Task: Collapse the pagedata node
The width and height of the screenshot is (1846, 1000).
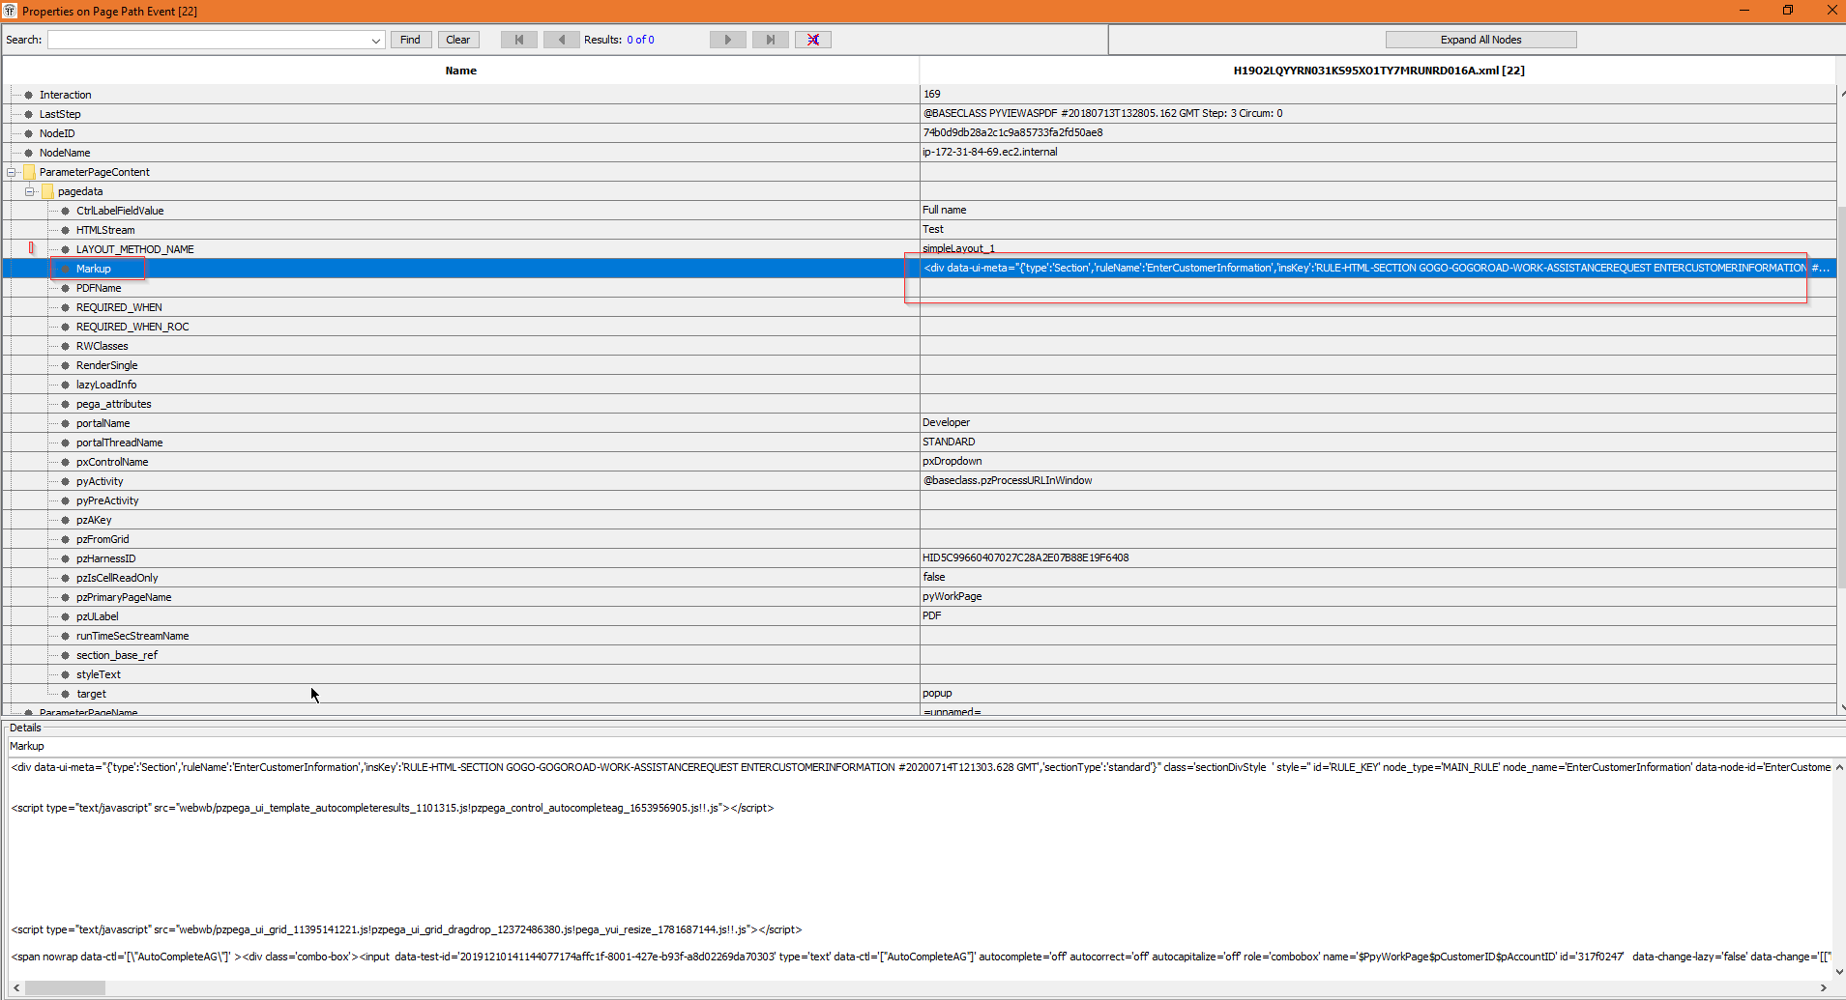Action: coord(30,191)
